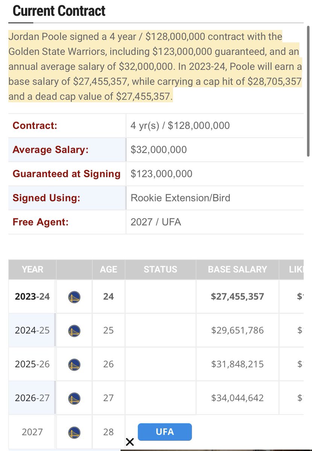Sort by BASE SALARY column header

[x=237, y=269]
